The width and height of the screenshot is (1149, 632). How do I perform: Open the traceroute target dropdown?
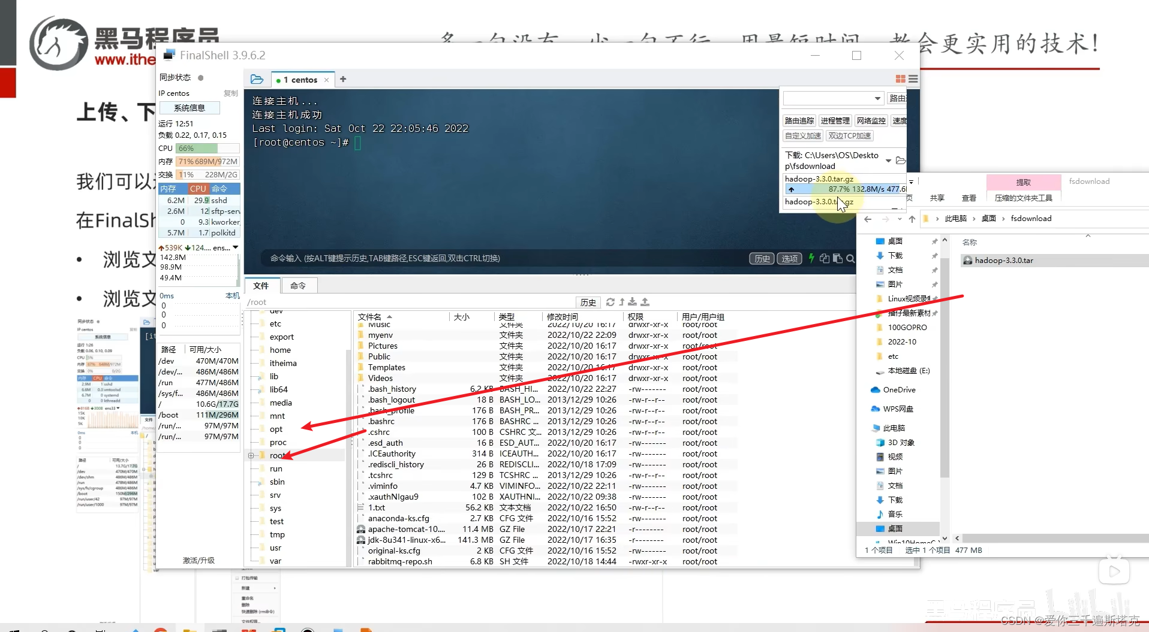[x=877, y=98]
